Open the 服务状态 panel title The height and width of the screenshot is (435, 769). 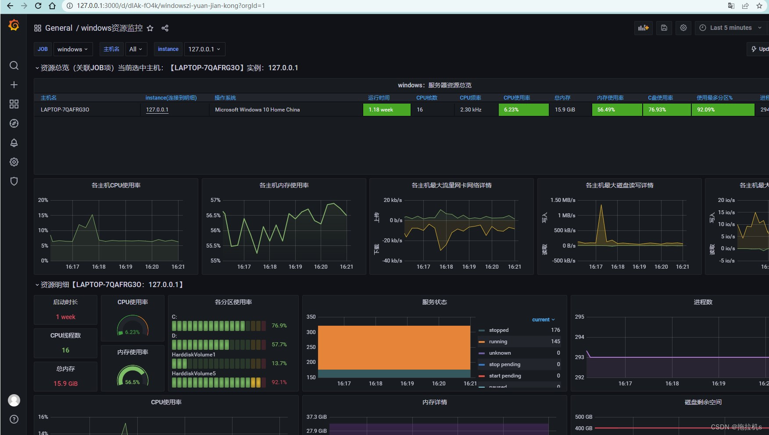tap(435, 302)
